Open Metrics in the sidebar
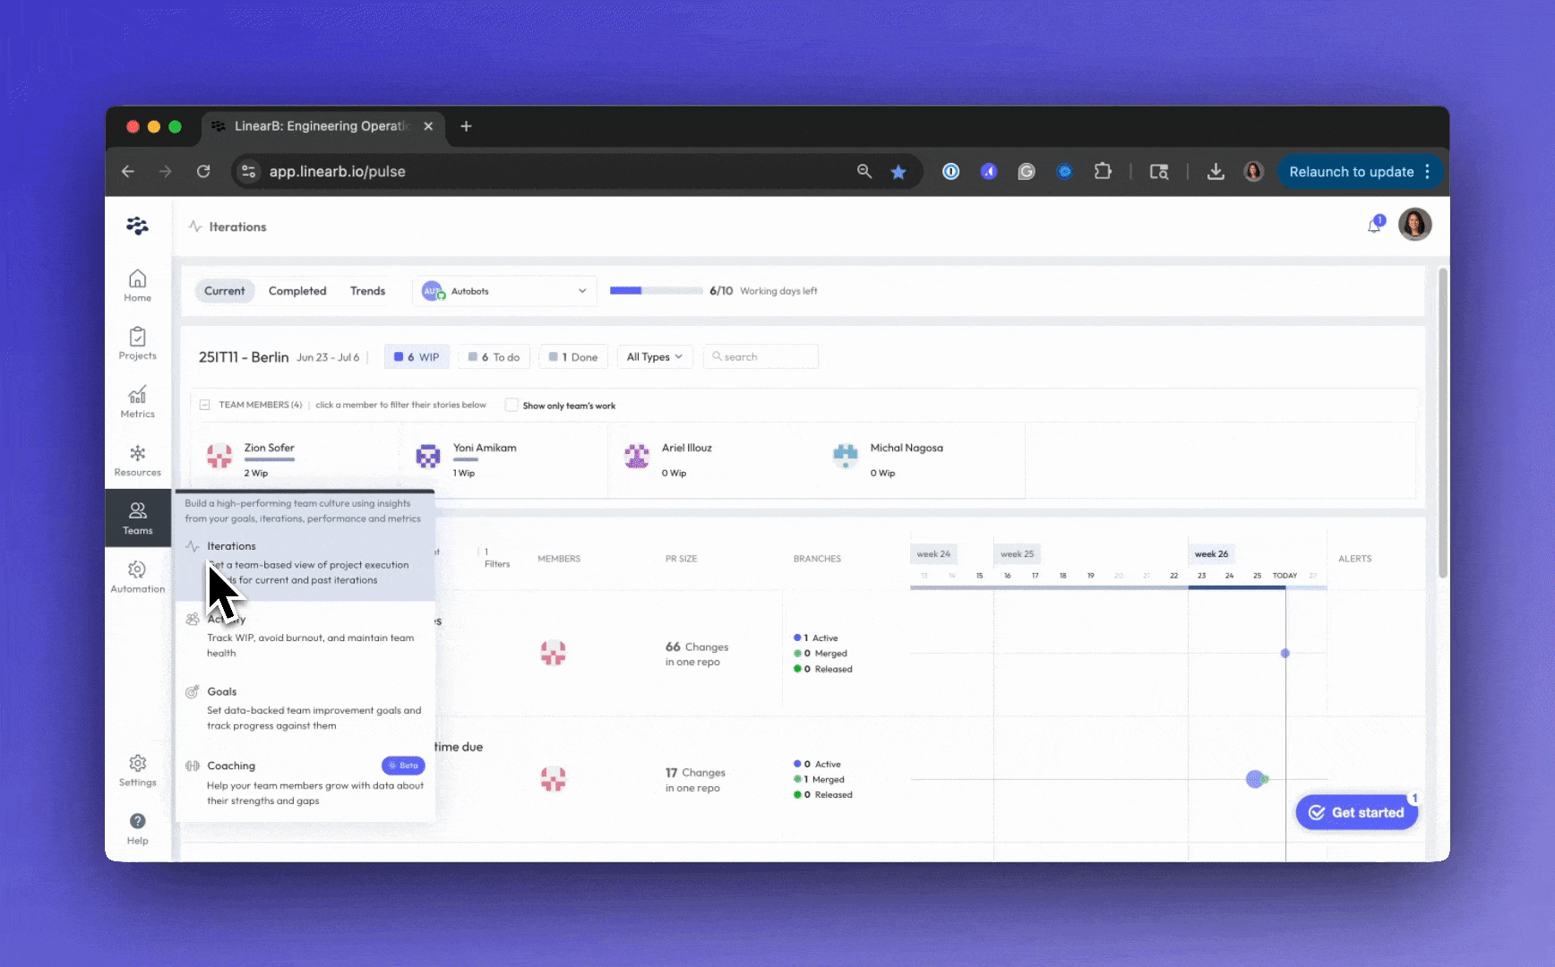 (137, 402)
